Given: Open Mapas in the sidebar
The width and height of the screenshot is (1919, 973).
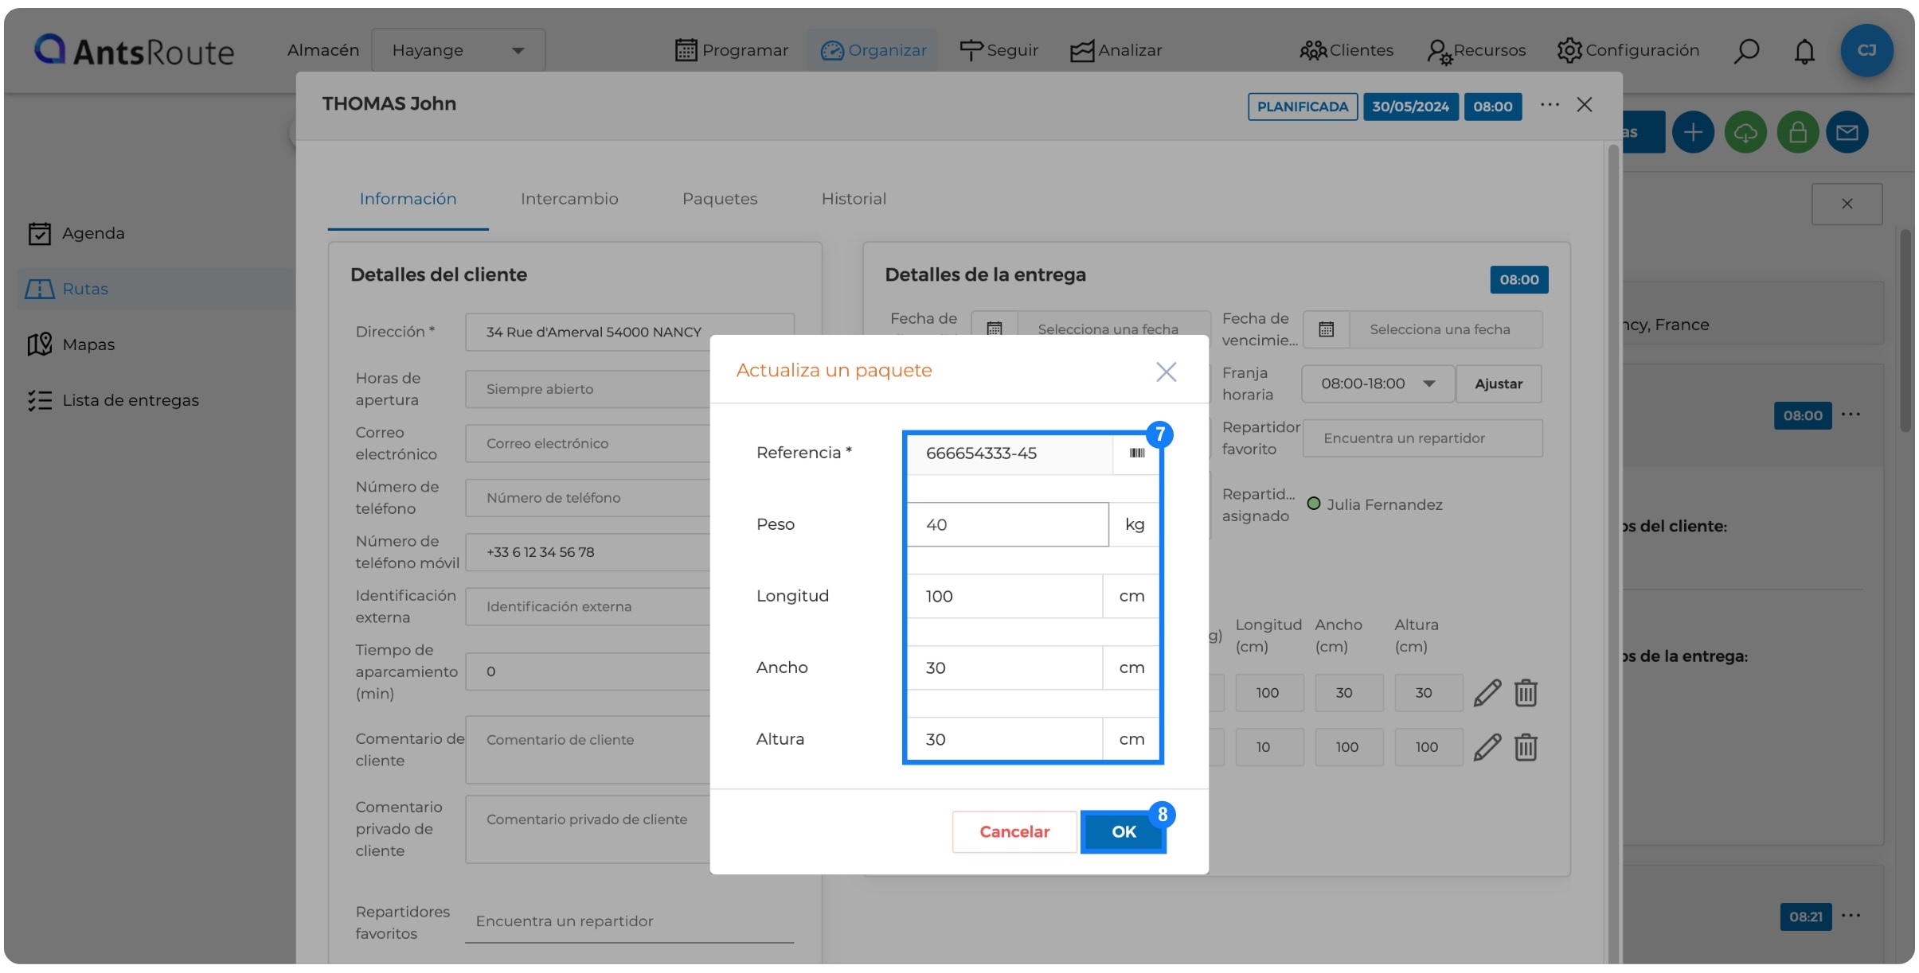Looking at the screenshot, I should tap(72, 344).
